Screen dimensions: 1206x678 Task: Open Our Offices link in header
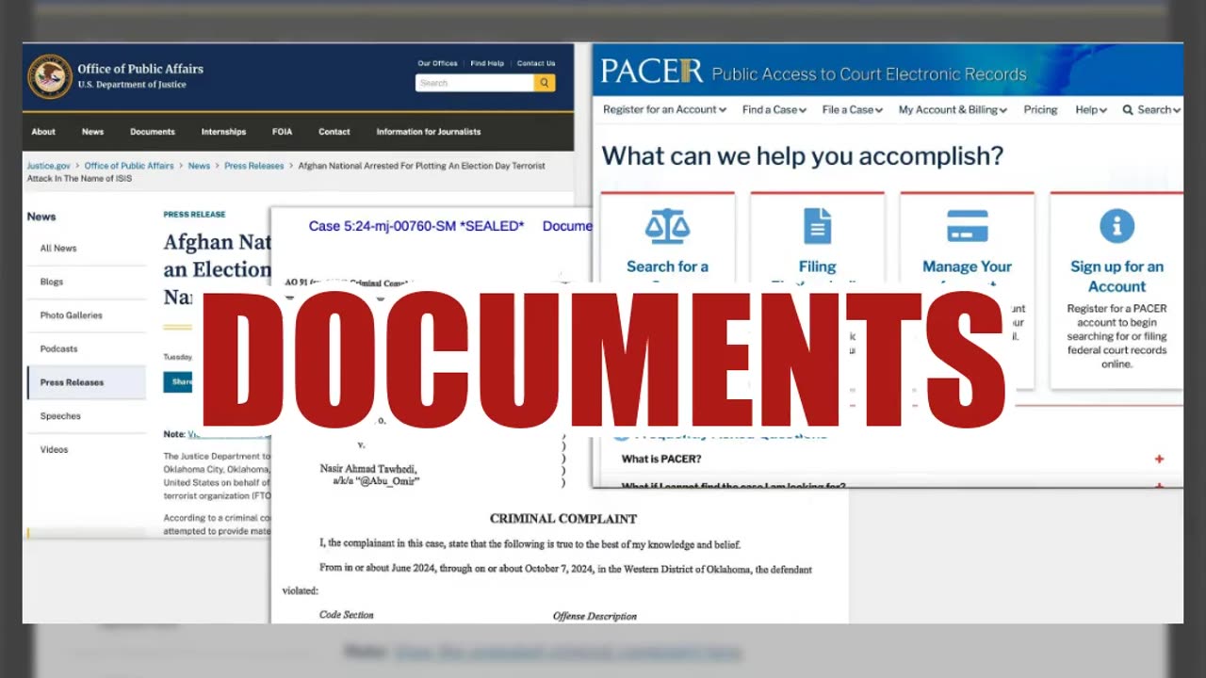(437, 63)
